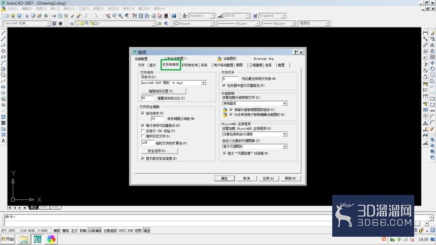Select the Rectangle draw tool
Image resolution: width=436 pixels, height=245 pixels.
pyautogui.click(x=3, y=57)
